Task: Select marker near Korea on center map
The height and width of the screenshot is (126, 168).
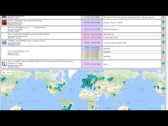Action: click(124, 83)
